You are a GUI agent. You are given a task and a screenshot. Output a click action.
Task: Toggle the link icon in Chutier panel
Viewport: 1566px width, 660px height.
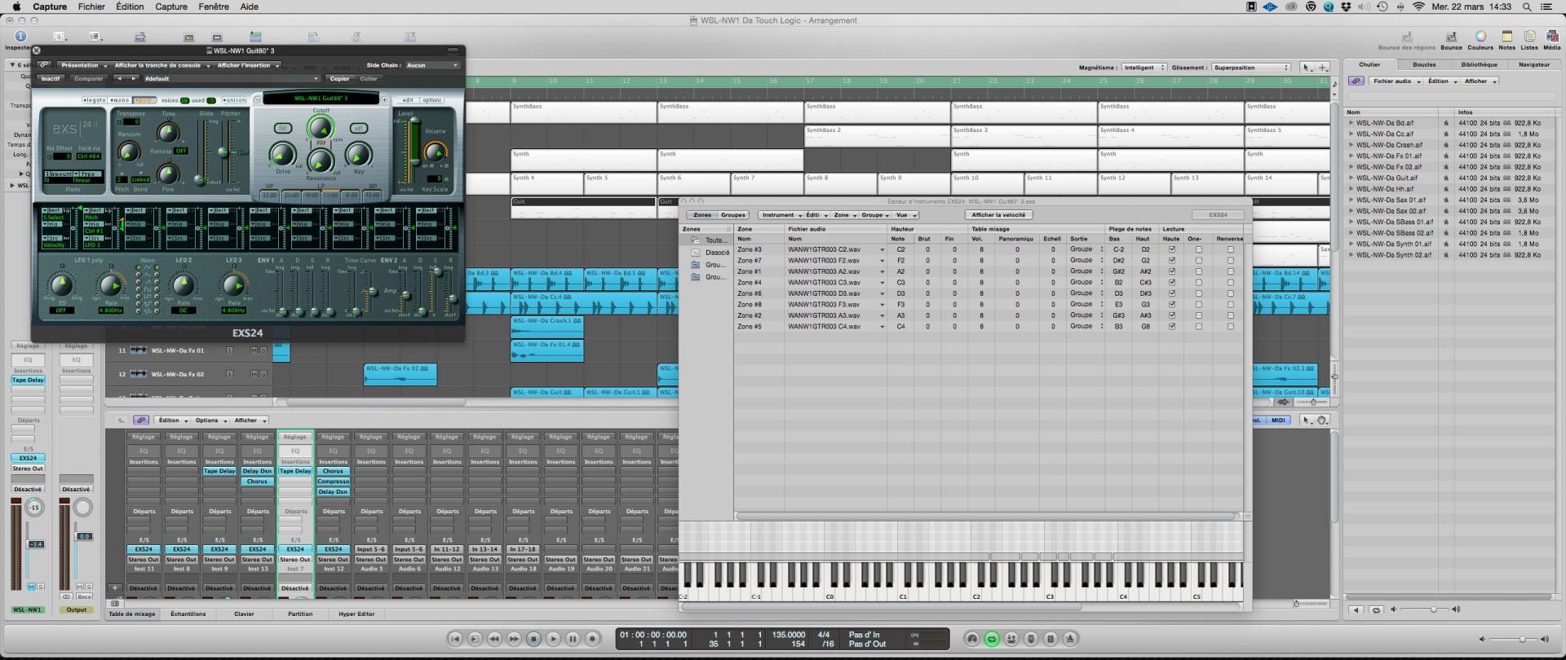[x=1356, y=81]
